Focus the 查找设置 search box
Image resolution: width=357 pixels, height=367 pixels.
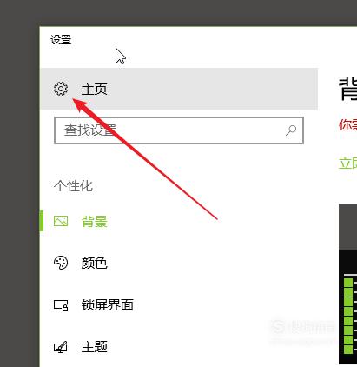click(179, 130)
